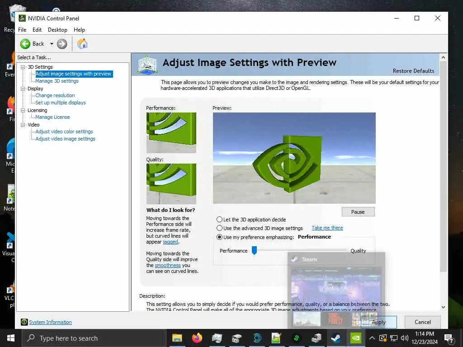Click the taskbar search box

(94, 338)
